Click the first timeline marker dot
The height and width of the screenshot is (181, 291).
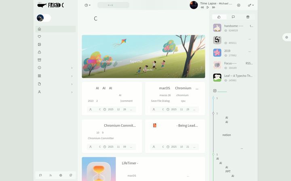213,98
